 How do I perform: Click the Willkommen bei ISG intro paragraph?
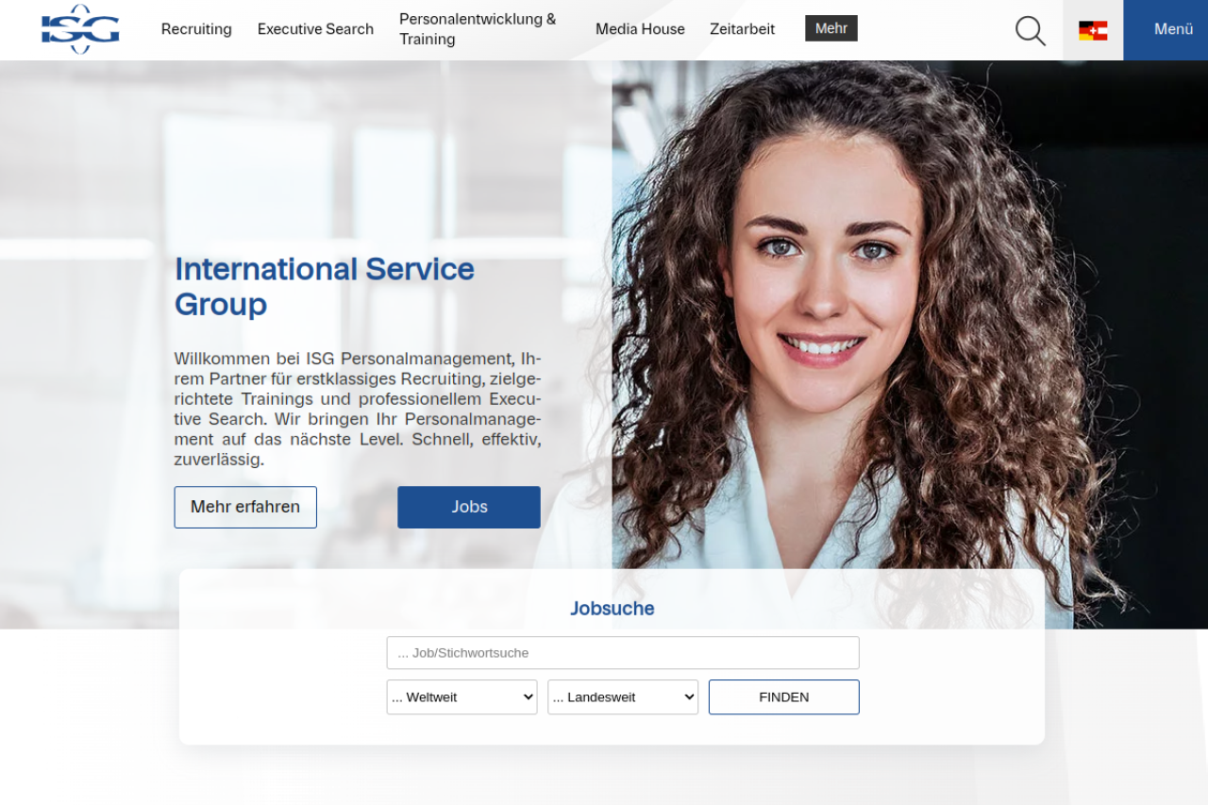[357, 410]
